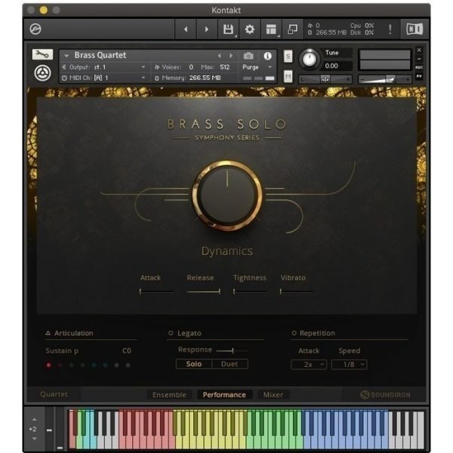Expand the instrument name dropdown arrow
Screen dimensions: 453x453
point(66,55)
